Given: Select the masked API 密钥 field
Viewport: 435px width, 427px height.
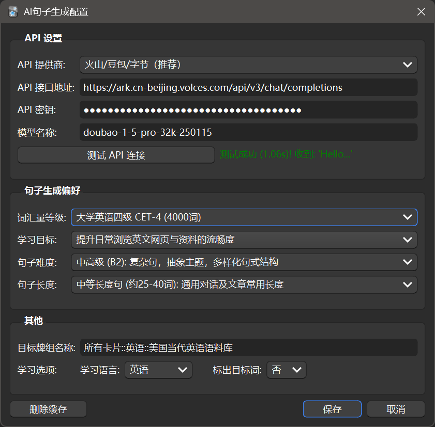Looking at the screenshot, I should 249,109.
